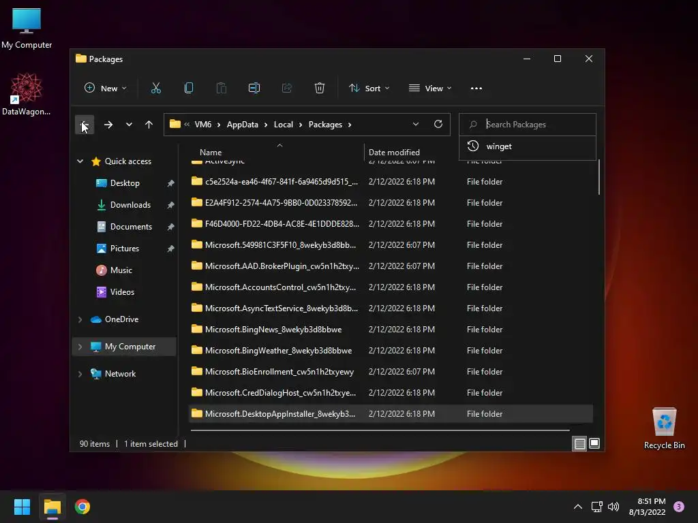Expand the Network tree node
This screenshot has height=523, width=698.
pyautogui.click(x=80, y=374)
